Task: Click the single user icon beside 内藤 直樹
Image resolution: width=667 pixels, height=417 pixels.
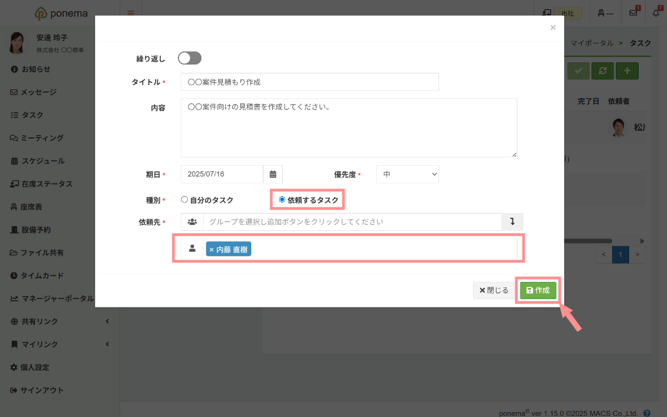Action: click(192, 249)
